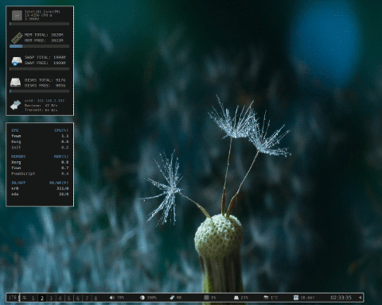Image resolution: width=382 pixels, height=305 pixels.
Task: Open the LTE menu button on the bottom bar
Action: point(13,297)
